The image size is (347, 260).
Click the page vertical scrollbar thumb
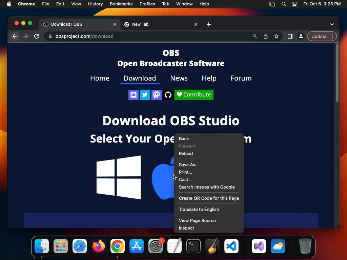tap(337, 73)
